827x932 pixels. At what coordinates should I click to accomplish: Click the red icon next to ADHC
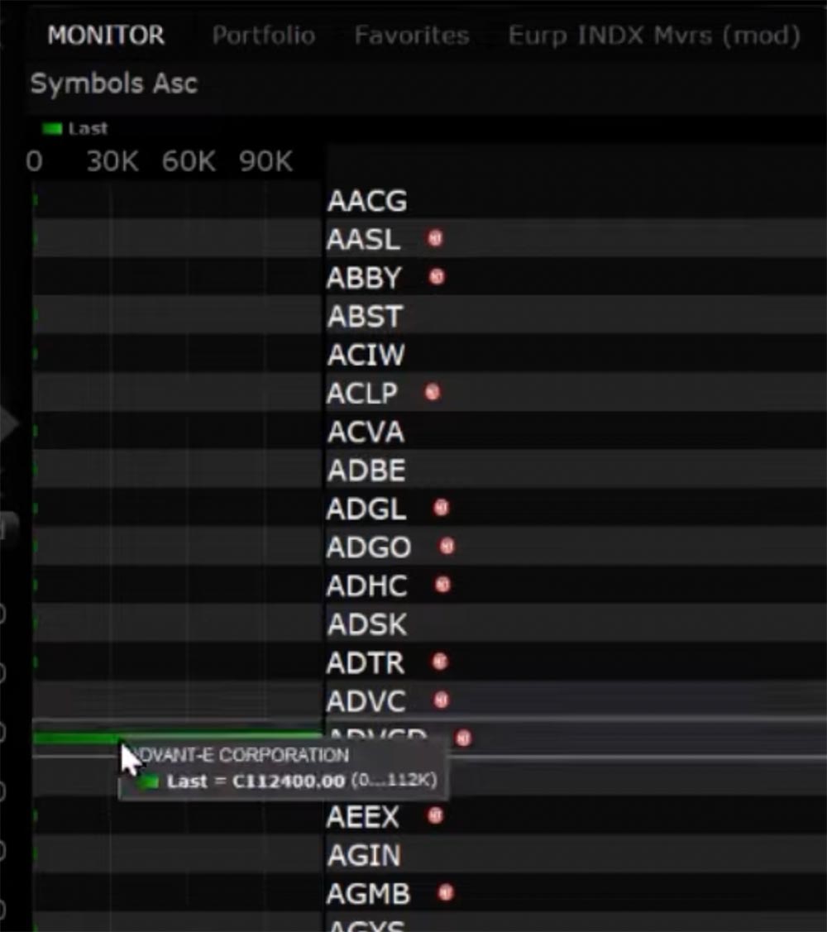pyautogui.click(x=442, y=585)
